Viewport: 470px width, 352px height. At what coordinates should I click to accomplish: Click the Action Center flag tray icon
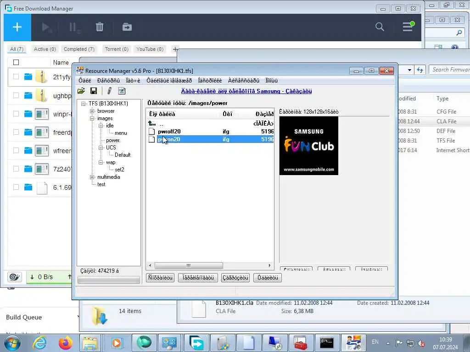tap(399, 343)
